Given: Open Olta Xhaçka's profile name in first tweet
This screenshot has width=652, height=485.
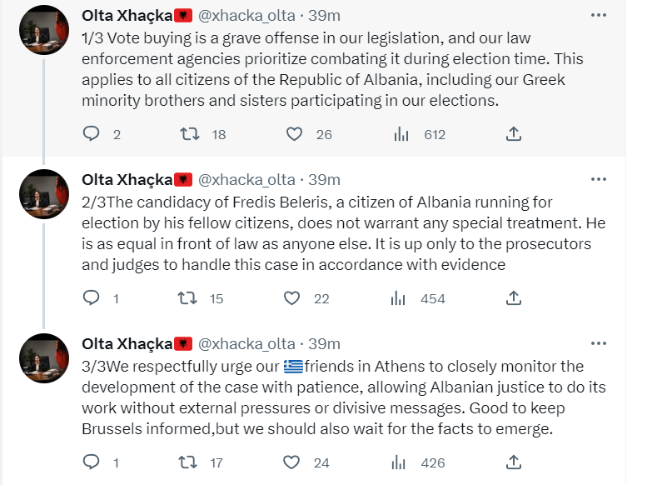Looking at the screenshot, I should click(127, 16).
